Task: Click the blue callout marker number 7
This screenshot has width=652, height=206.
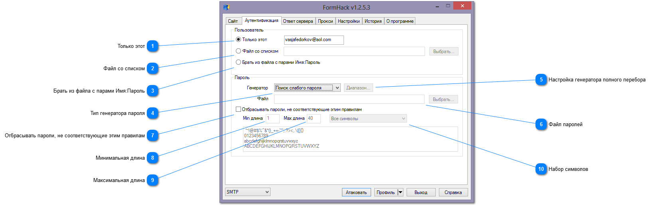Action: (x=152, y=136)
